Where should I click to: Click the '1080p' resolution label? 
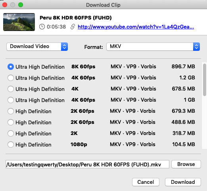(x=79, y=145)
